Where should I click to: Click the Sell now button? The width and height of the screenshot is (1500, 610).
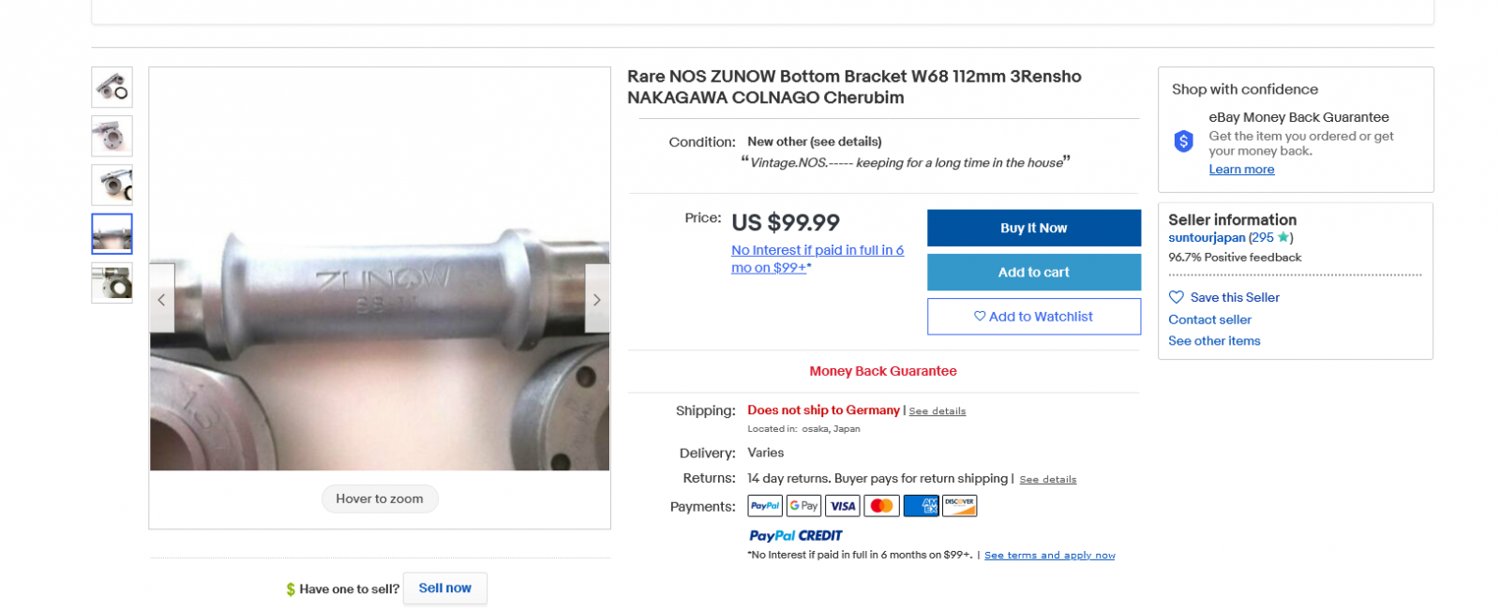444,588
